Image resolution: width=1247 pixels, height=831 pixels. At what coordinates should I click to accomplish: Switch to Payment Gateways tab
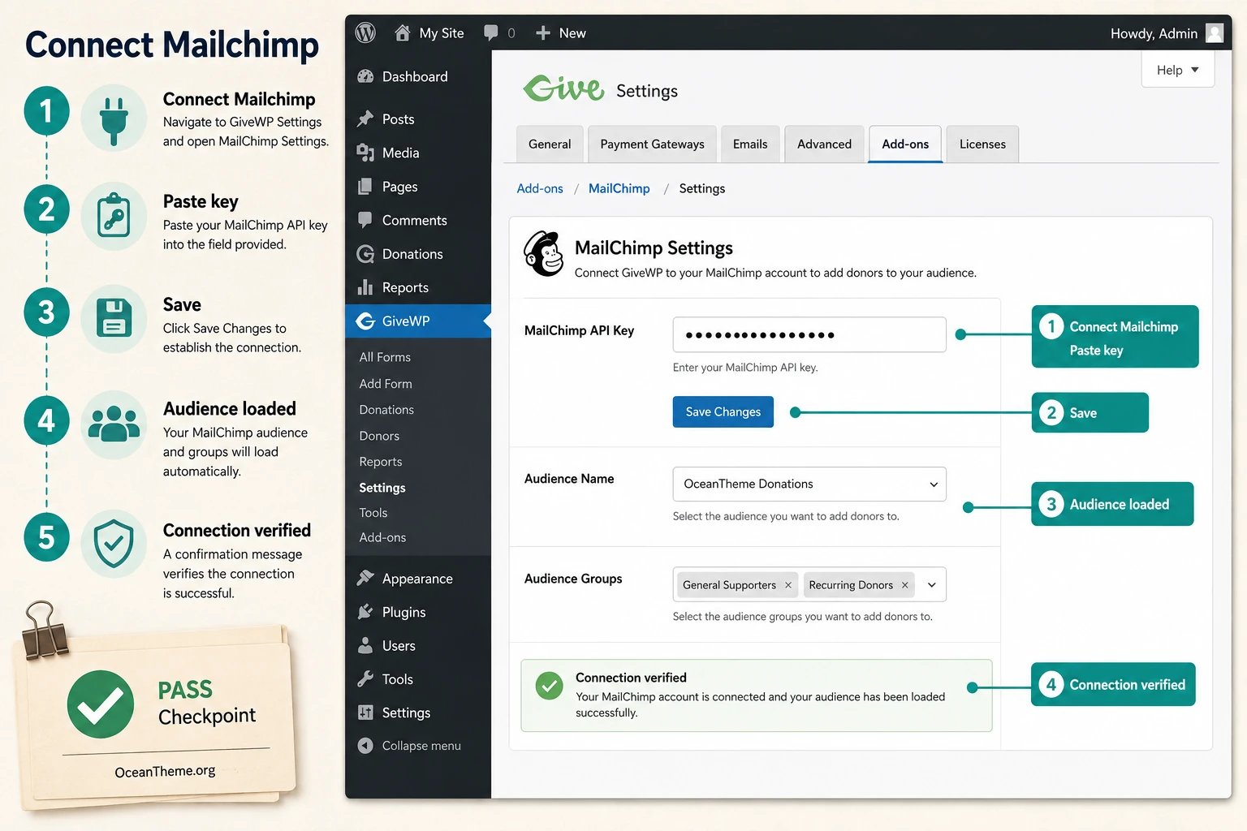[652, 144]
